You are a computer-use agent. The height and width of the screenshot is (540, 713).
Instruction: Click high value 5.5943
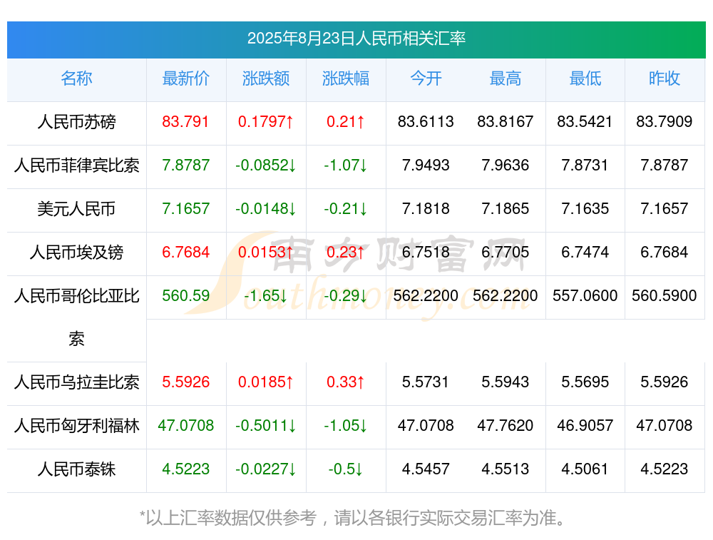[506, 382]
